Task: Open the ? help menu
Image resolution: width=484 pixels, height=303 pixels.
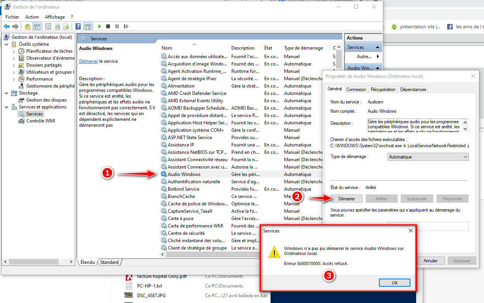Action: 72,17
